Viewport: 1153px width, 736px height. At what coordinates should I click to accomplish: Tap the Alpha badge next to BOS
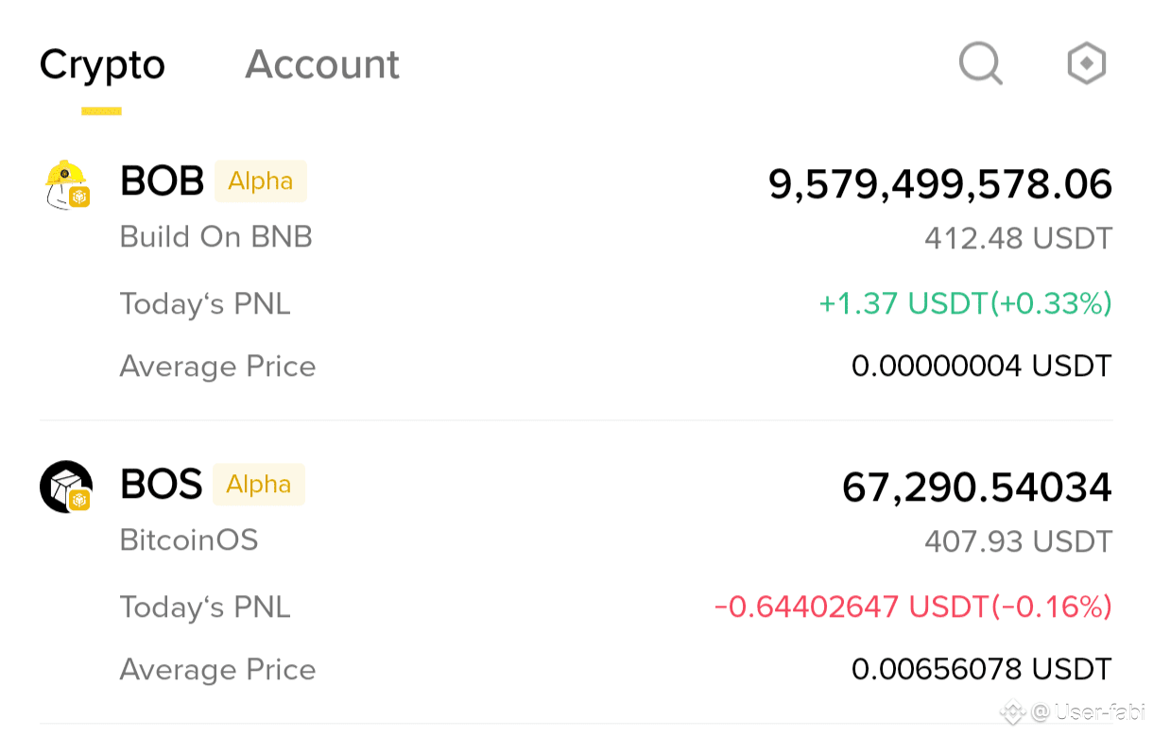[259, 484]
